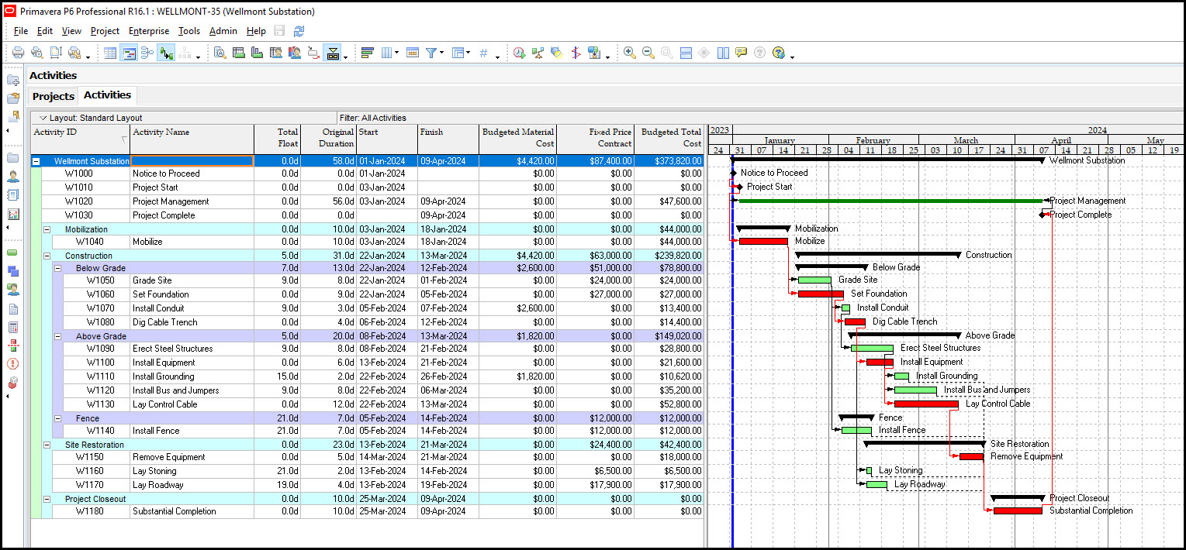Zoom out on the timescale
Image resolution: width=1186 pixels, height=550 pixels.
pyautogui.click(x=648, y=53)
